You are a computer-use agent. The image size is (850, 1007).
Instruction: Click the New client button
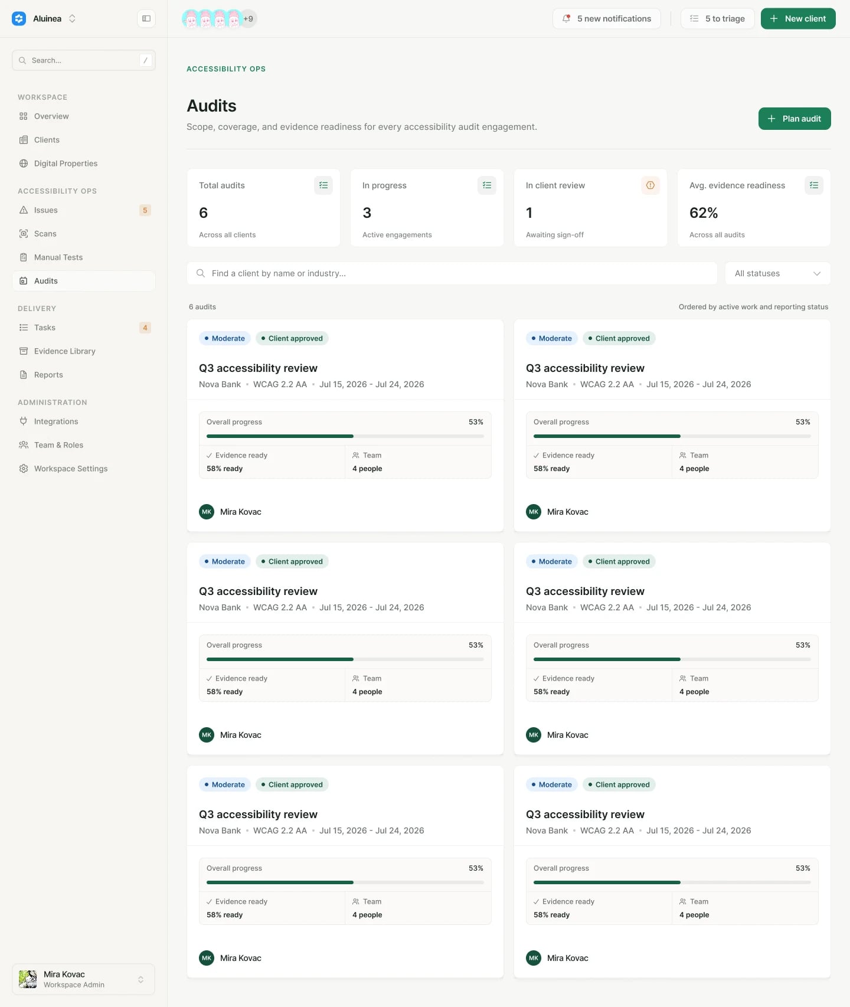click(798, 19)
